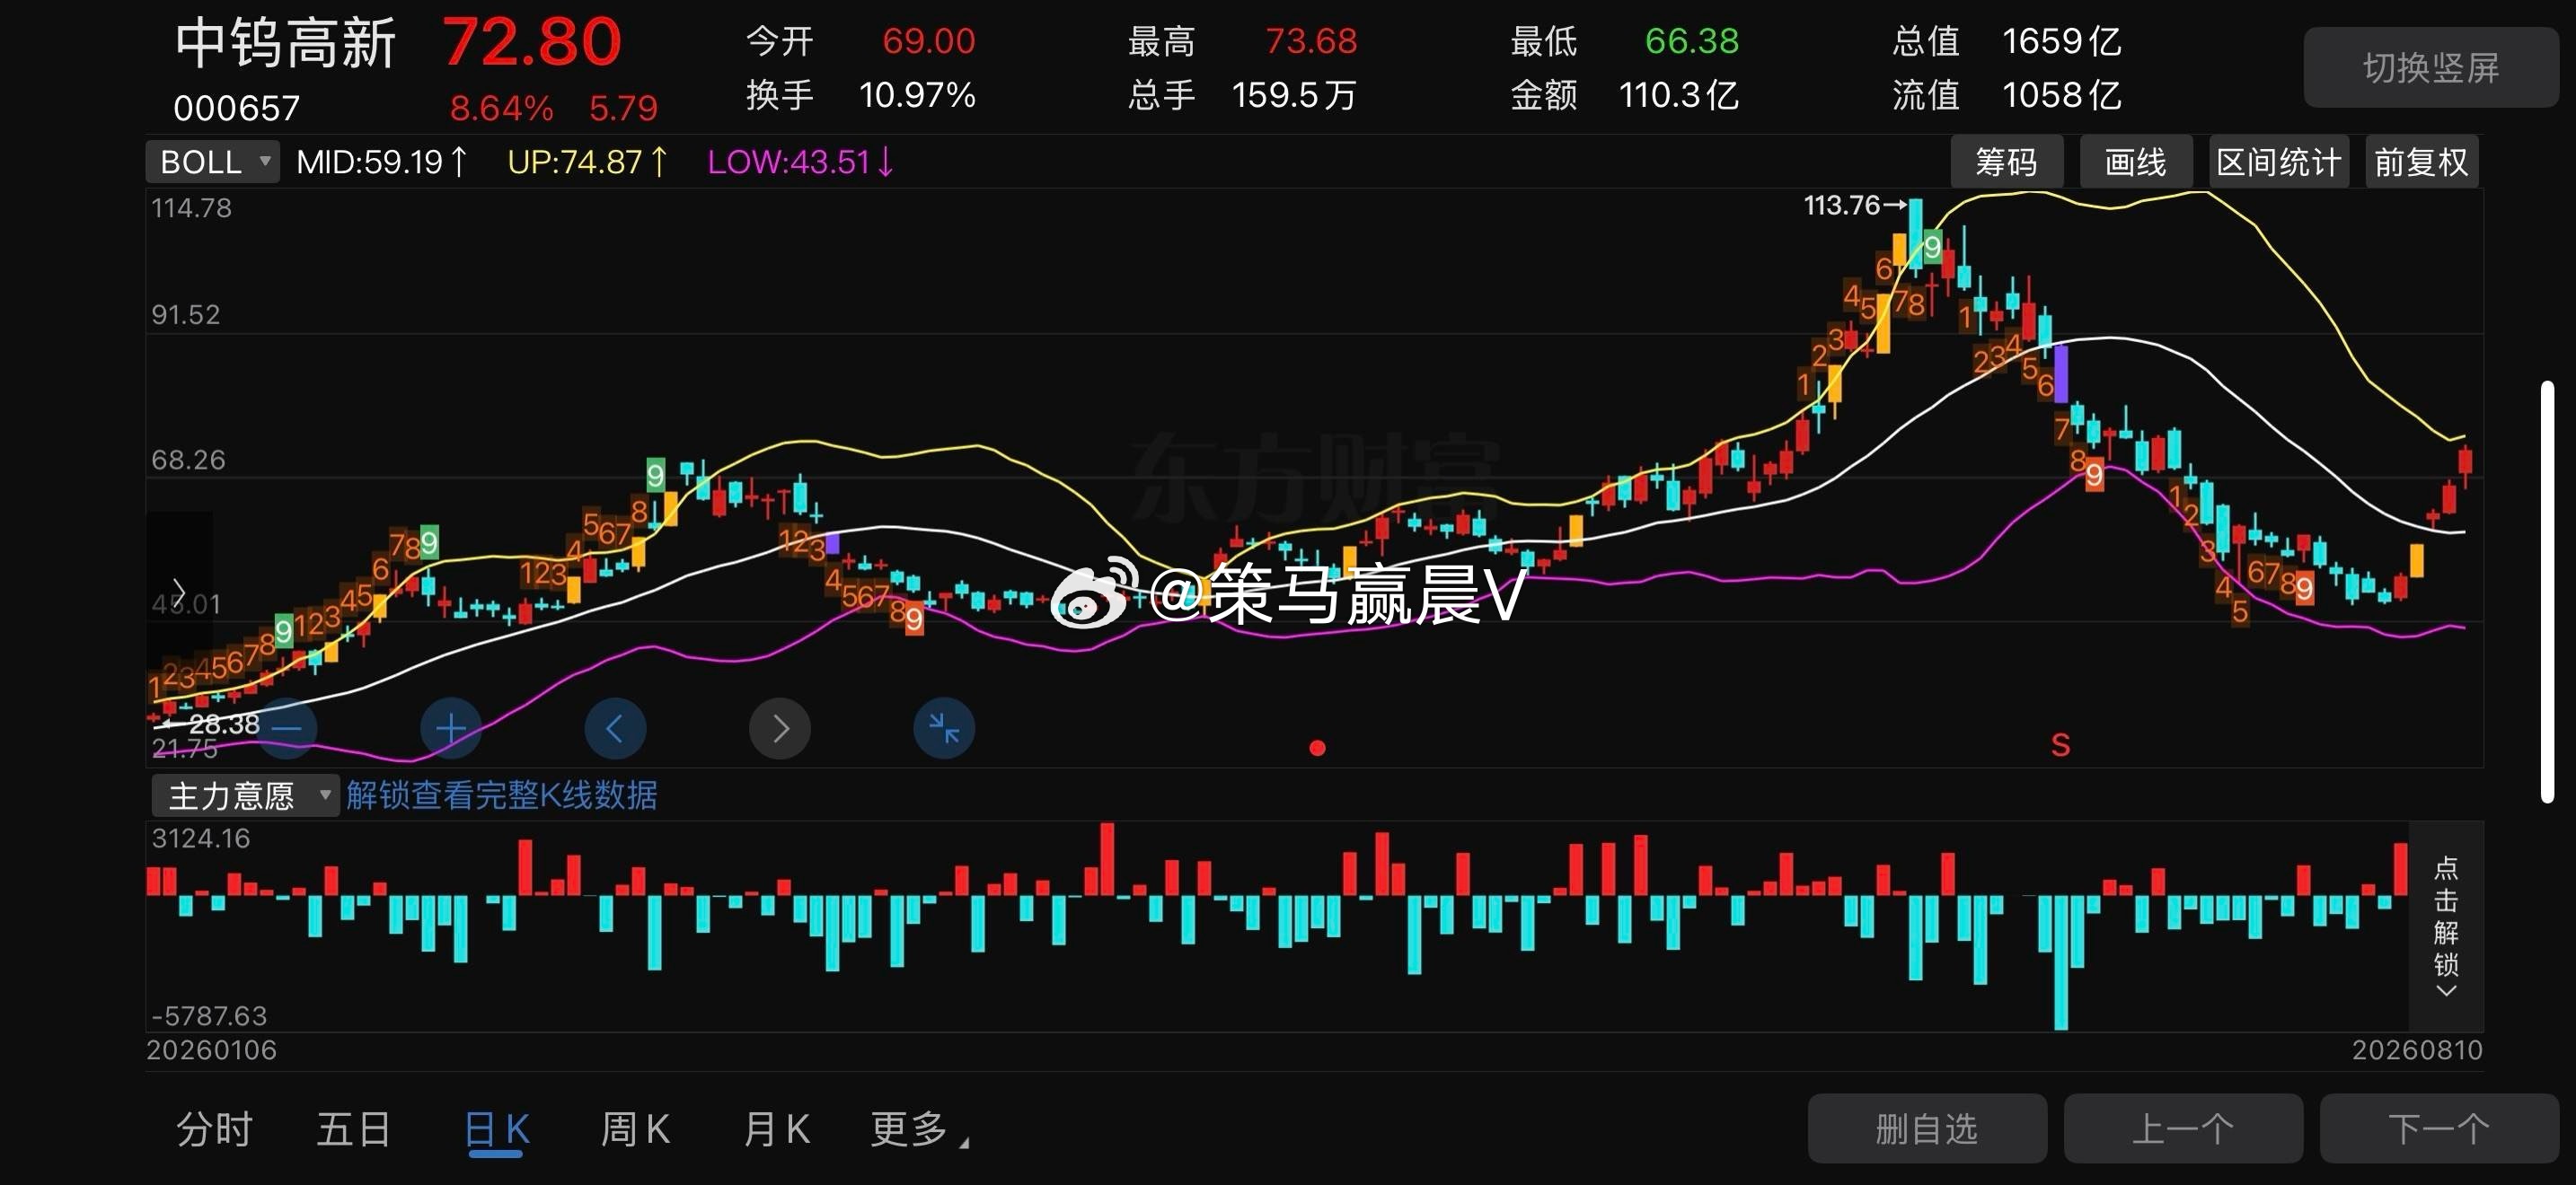Expand the 点击解锁 side panel chevron
Viewport: 2576px width, 1185px height.
(2446, 992)
